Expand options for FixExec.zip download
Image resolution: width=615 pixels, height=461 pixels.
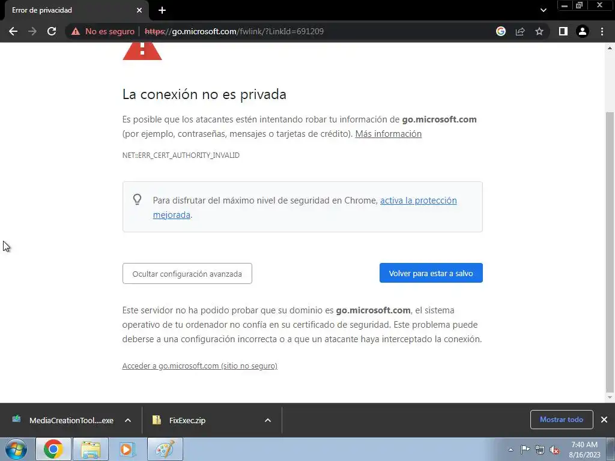point(268,420)
